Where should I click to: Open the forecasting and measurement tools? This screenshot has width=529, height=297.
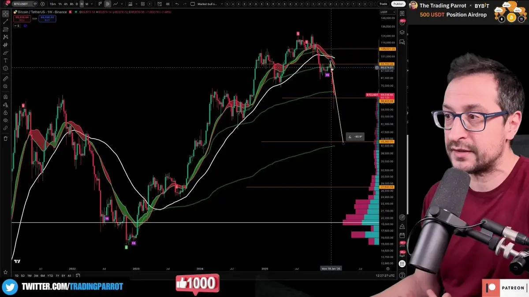click(6, 44)
